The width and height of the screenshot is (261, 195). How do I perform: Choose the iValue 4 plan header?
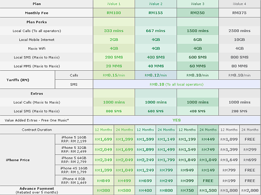(239, 4)
